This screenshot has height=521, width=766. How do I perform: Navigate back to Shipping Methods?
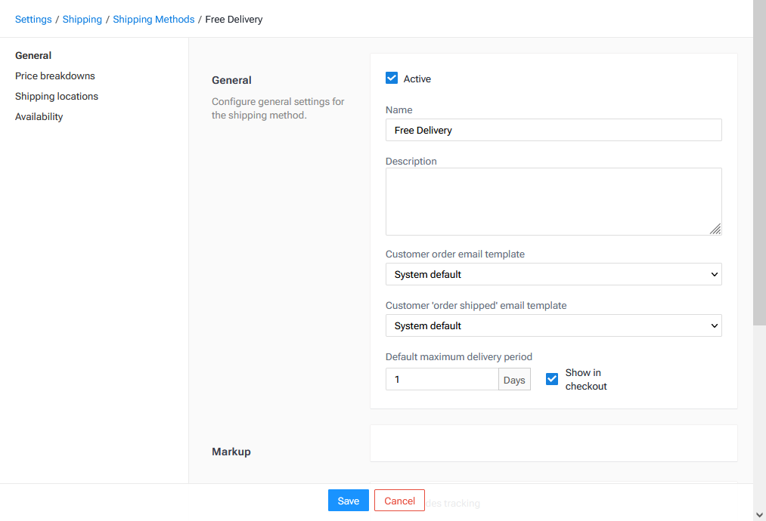[x=154, y=19]
